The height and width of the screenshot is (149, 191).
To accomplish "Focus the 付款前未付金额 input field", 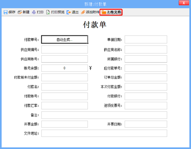I will tap(64, 77).
